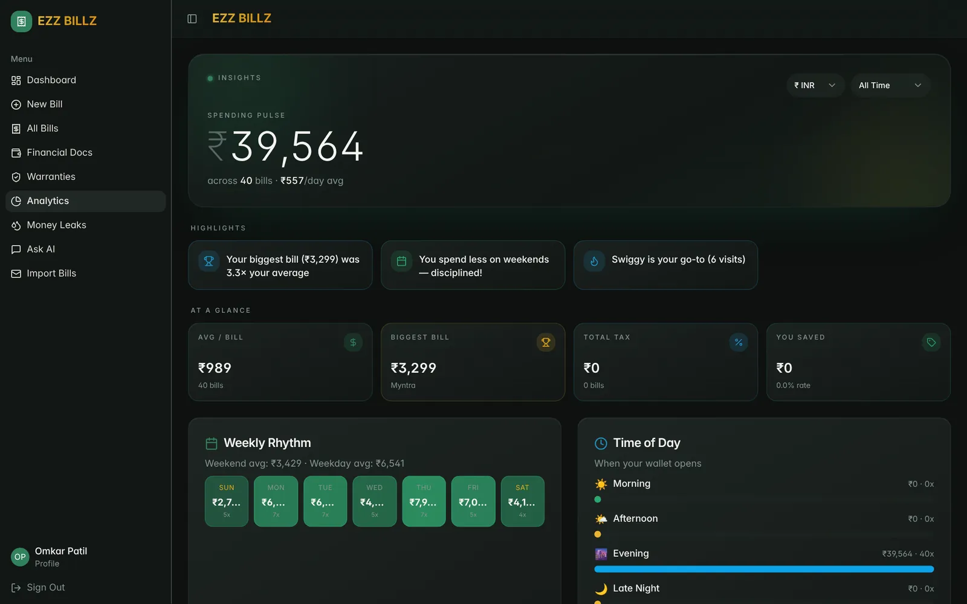Click the Late Night row label
Image resolution: width=967 pixels, height=604 pixels.
tap(636, 588)
